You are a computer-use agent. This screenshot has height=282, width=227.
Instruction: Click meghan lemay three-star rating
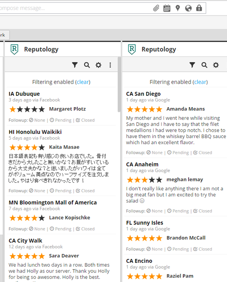coord(145,180)
